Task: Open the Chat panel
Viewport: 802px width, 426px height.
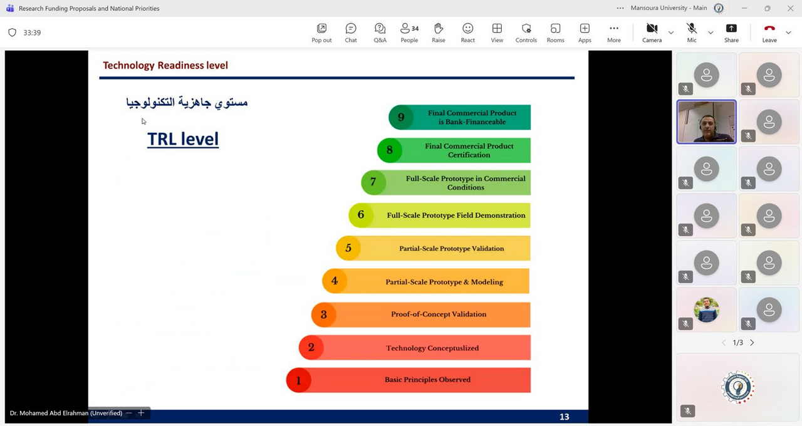Action: pyautogui.click(x=351, y=33)
